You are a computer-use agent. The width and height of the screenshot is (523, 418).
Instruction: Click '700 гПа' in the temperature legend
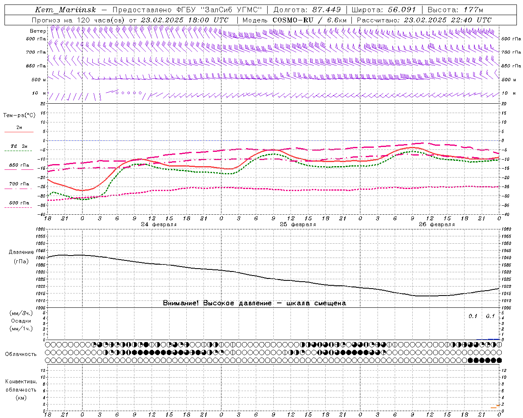click(19, 184)
